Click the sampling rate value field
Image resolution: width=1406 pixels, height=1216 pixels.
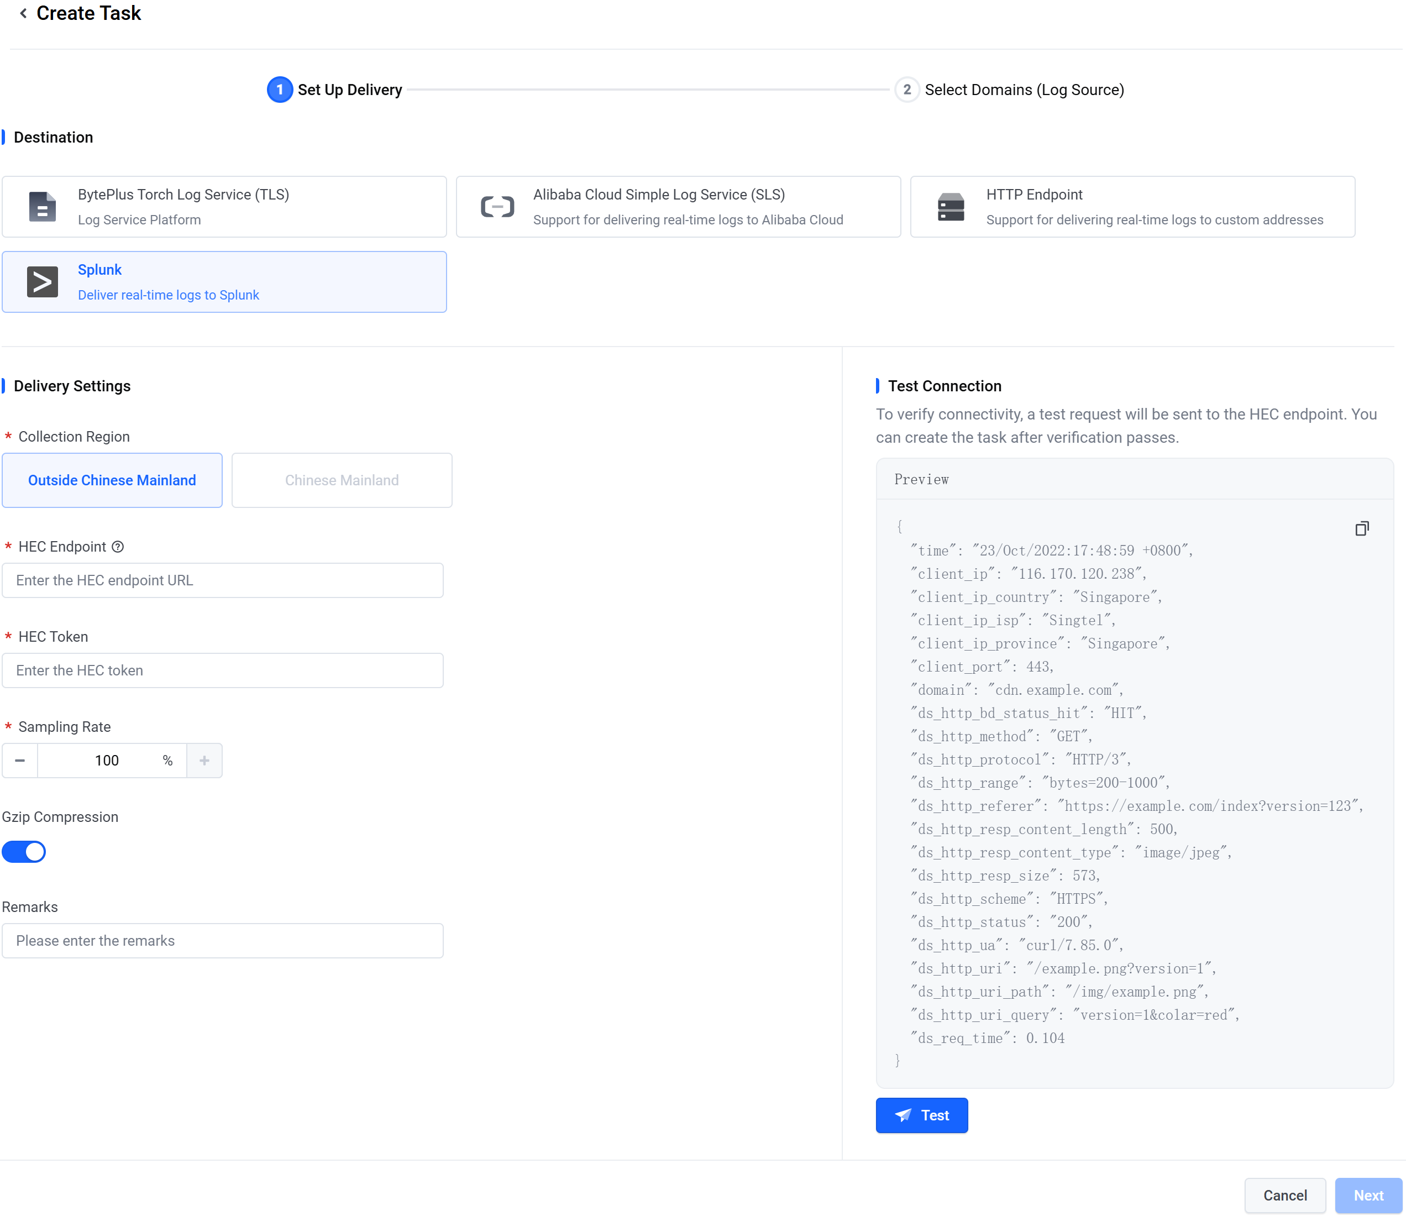point(107,761)
